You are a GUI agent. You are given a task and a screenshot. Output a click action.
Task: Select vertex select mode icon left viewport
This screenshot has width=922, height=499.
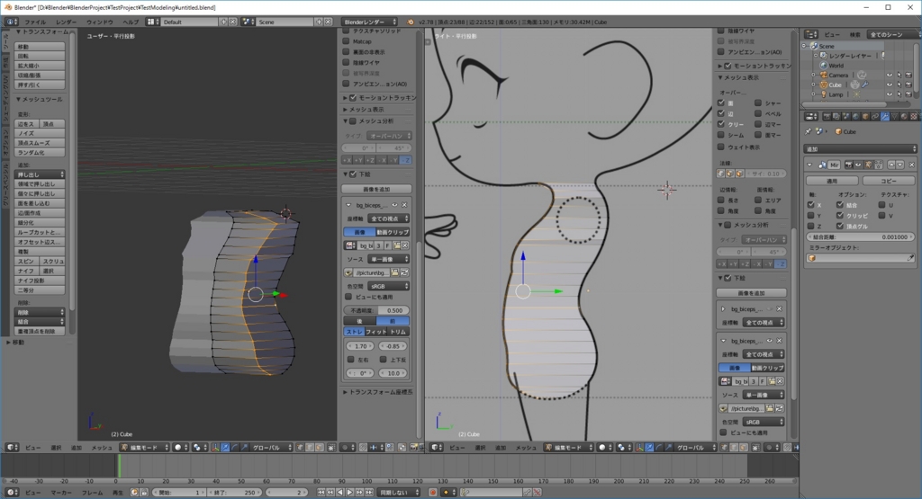point(301,448)
